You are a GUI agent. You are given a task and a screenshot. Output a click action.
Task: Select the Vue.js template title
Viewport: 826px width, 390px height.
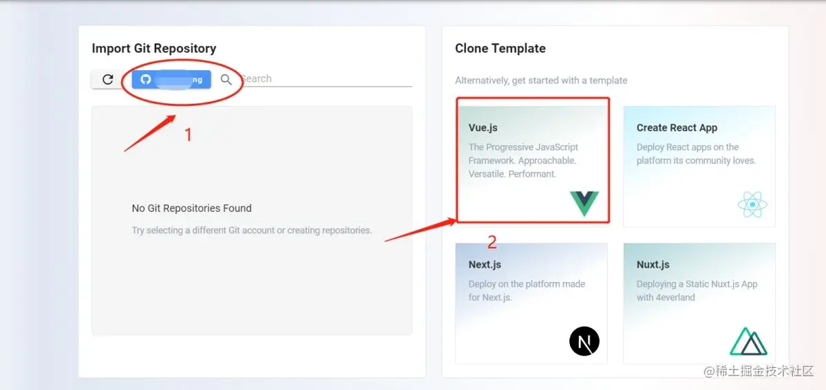(483, 128)
